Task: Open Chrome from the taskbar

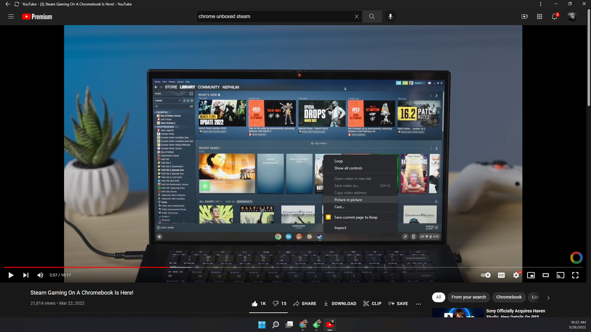Action: [x=303, y=325]
